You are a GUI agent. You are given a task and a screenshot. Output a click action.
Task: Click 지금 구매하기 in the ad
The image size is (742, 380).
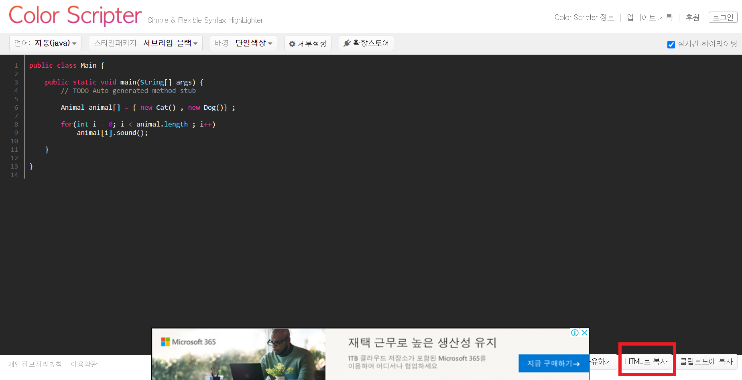(553, 364)
